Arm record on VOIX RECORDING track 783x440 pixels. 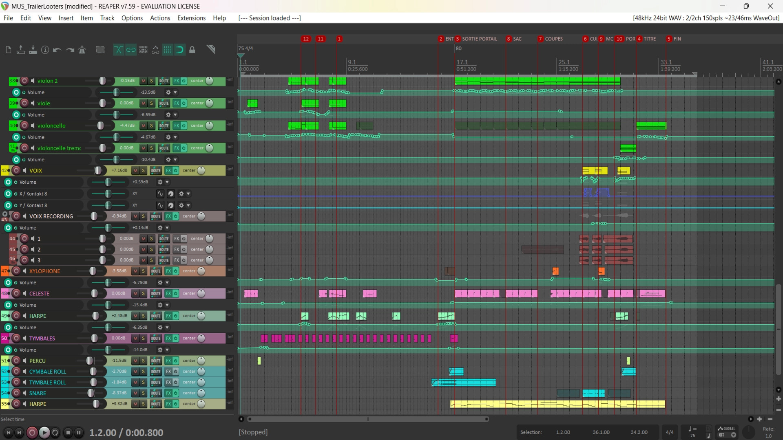tap(16, 216)
